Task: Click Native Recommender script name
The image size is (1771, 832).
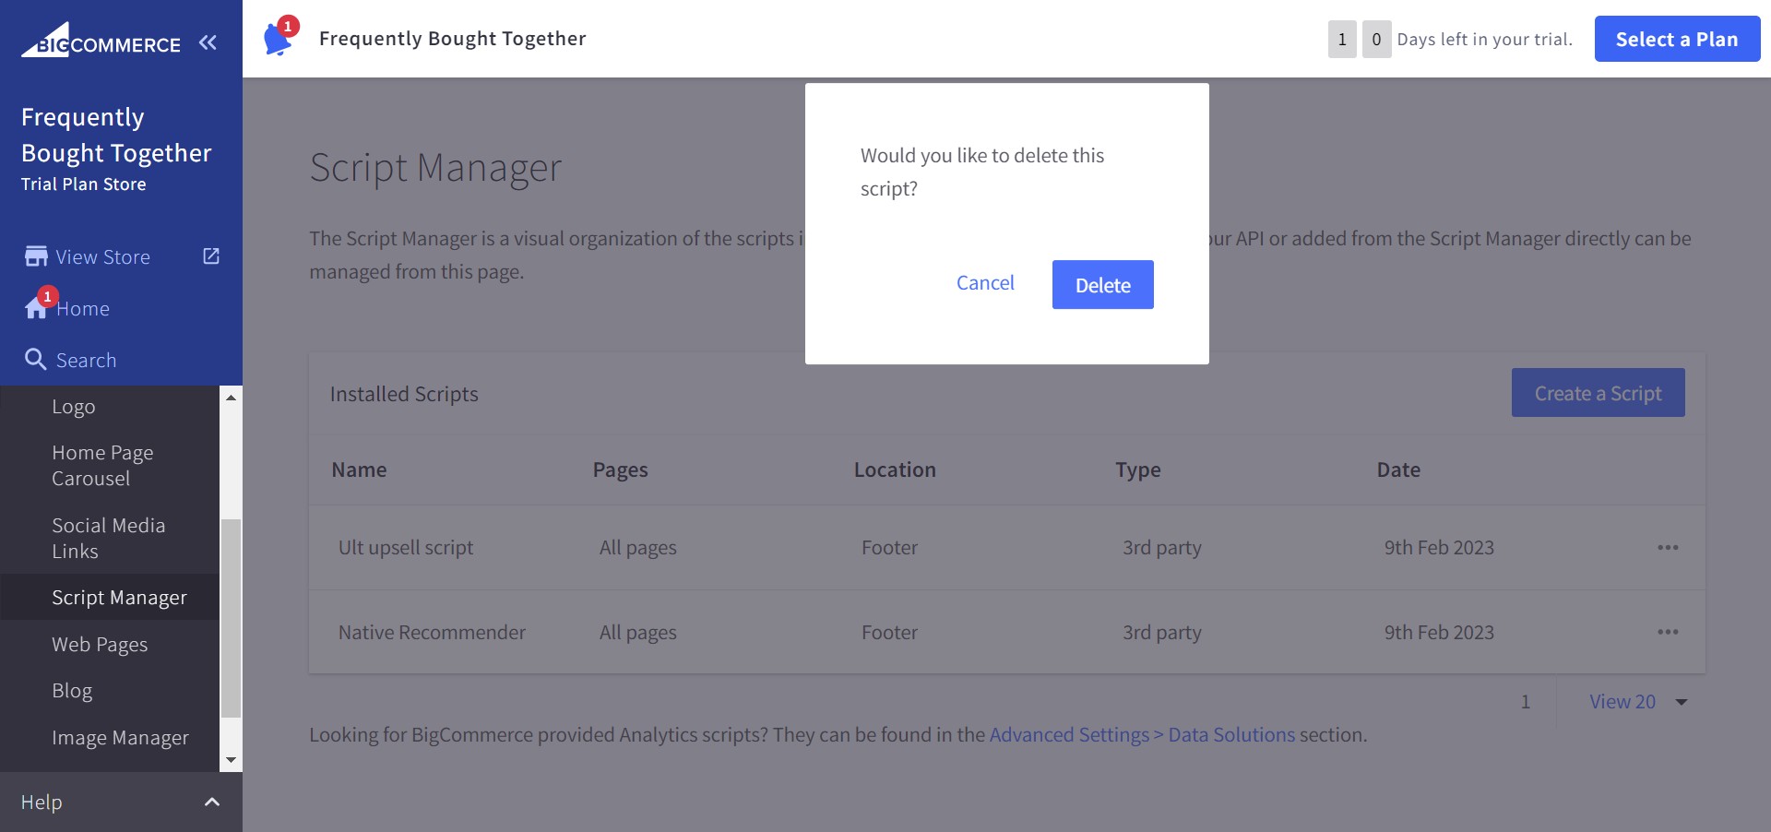Action: pyautogui.click(x=432, y=633)
